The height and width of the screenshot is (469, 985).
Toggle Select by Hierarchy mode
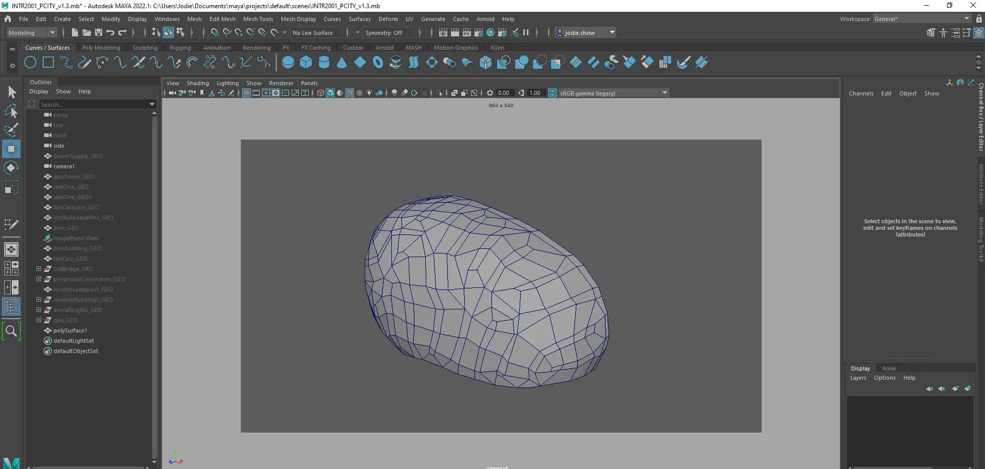point(157,32)
